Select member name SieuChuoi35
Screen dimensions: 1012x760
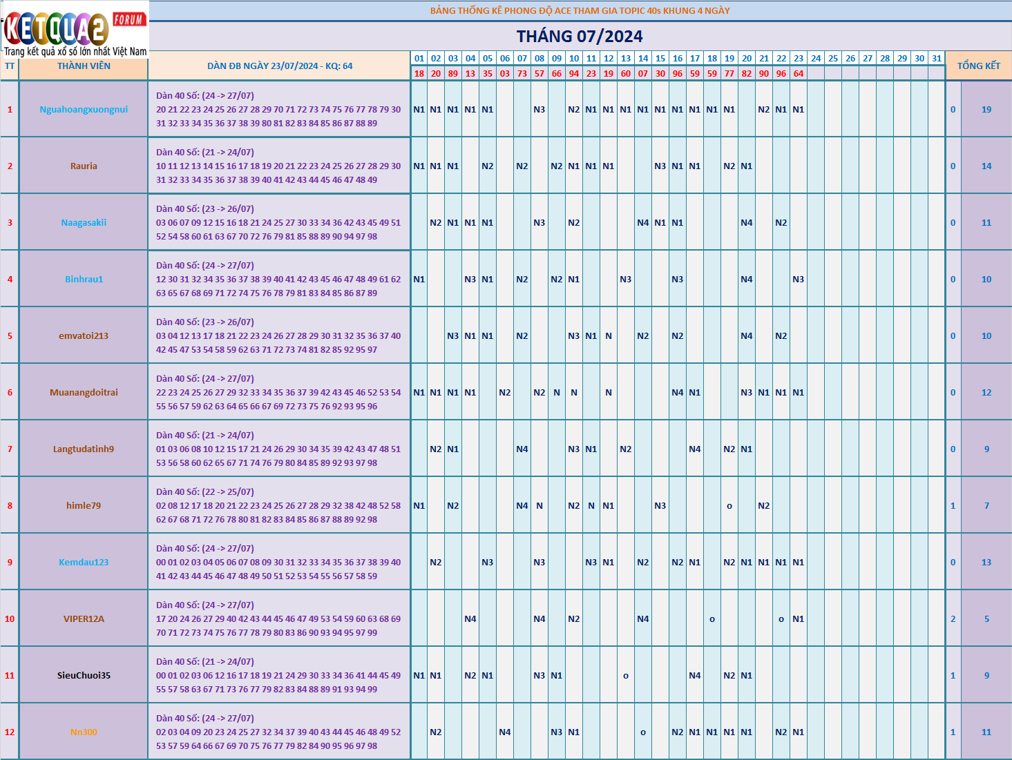point(84,675)
